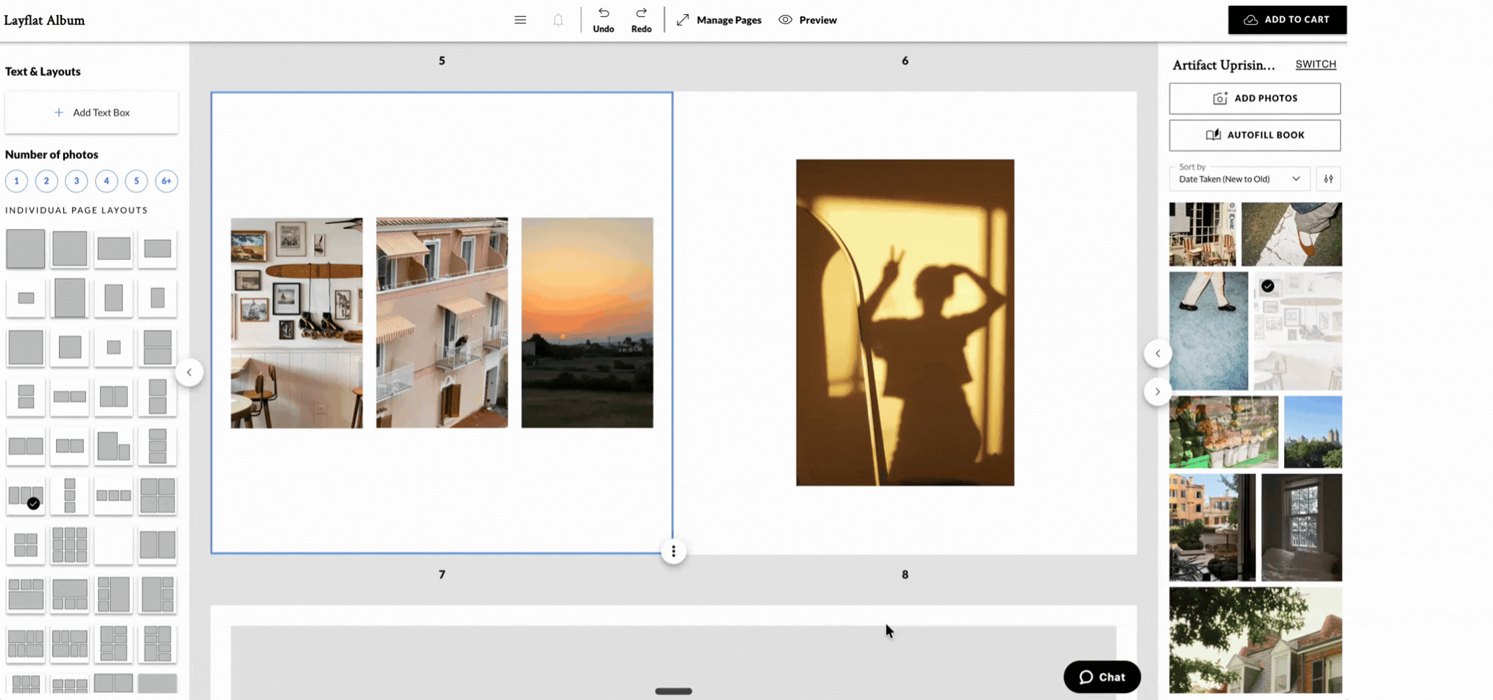This screenshot has height=700, width=1493.
Task: Click the Manage Pages expand icon
Action: [683, 19]
